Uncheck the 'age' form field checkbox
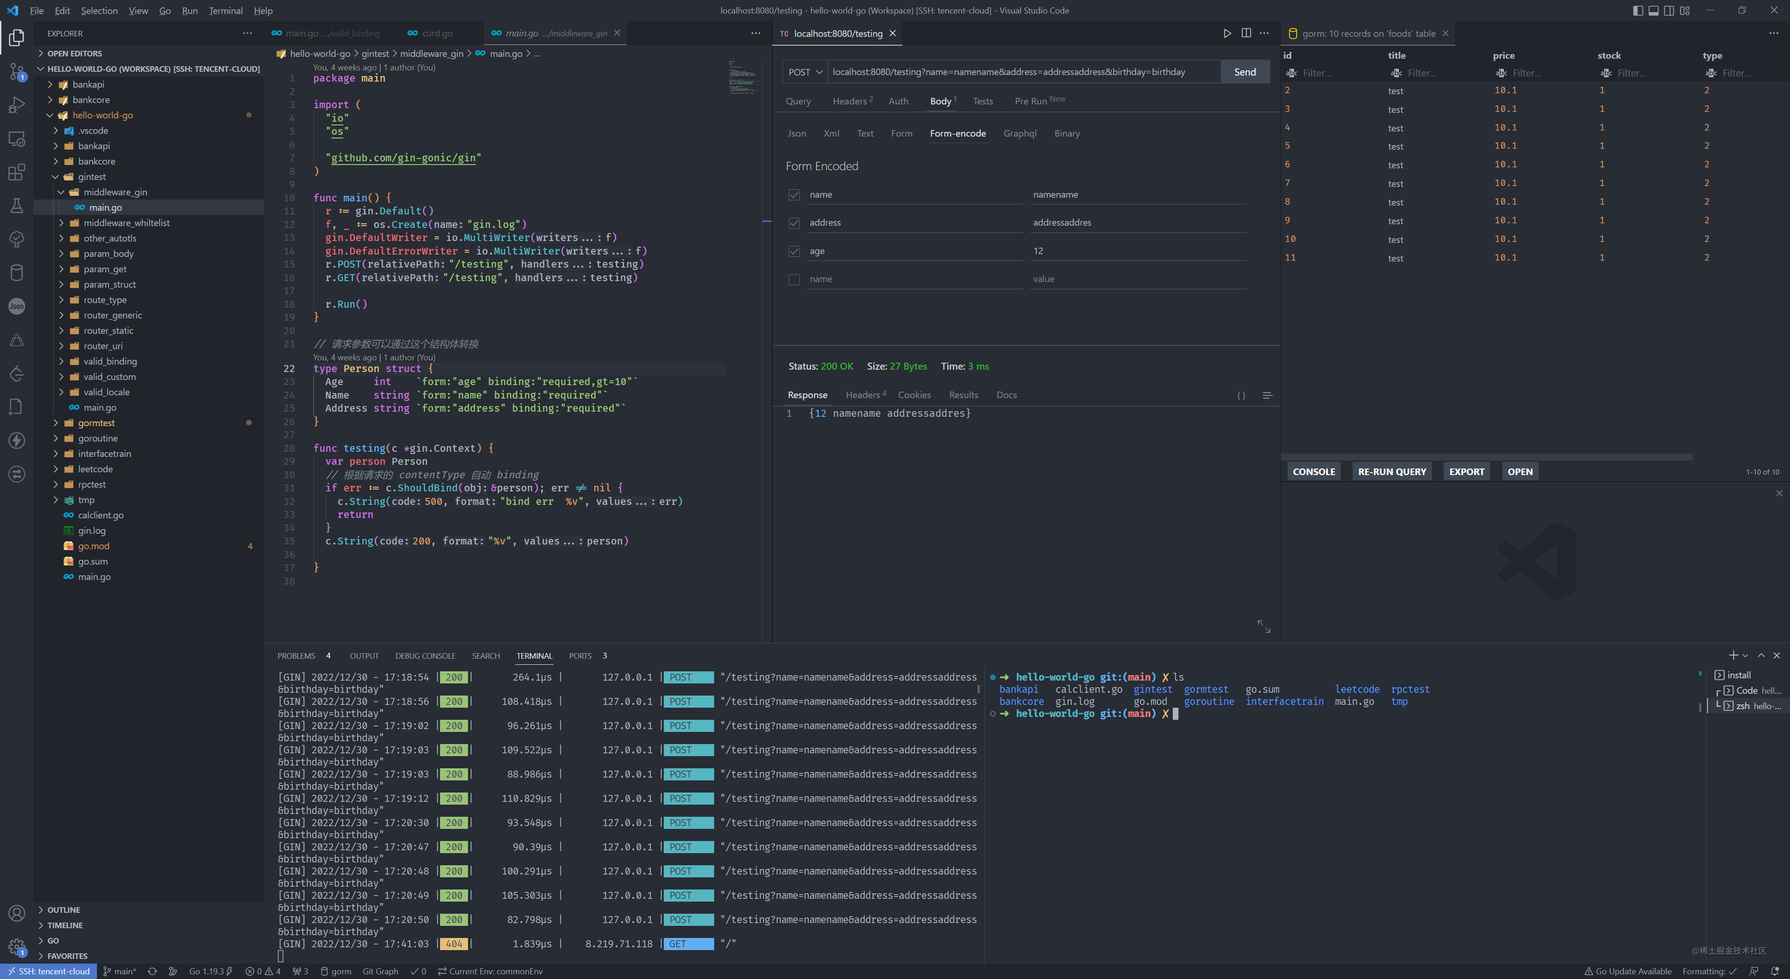1790x979 pixels. pyautogui.click(x=794, y=251)
